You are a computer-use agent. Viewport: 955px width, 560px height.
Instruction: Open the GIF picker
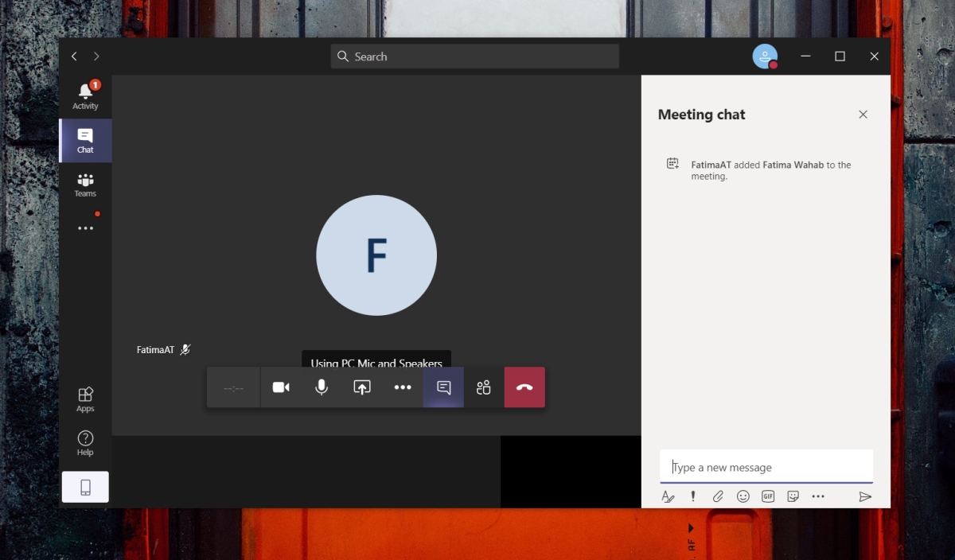click(768, 496)
